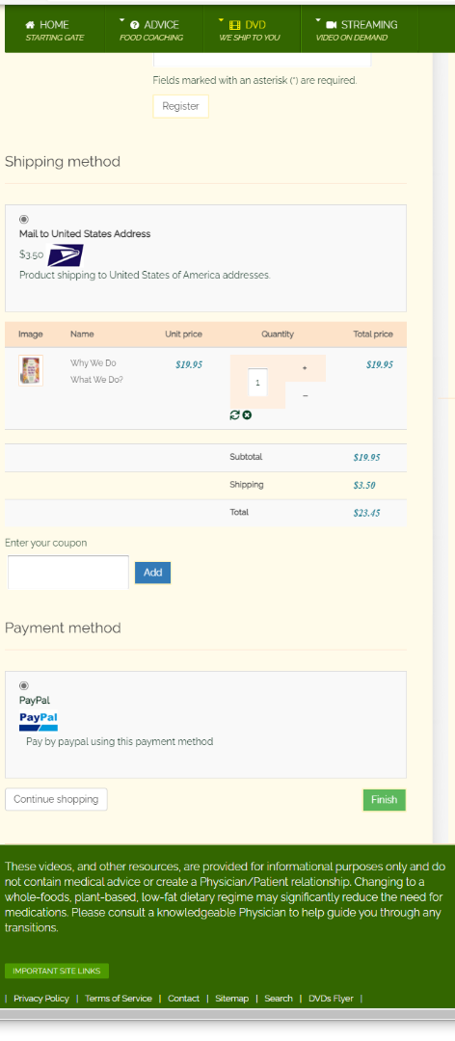Click the Why We Do product thumbnail
455x1041 pixels.
pyautogui.click(x=31, y=370)
